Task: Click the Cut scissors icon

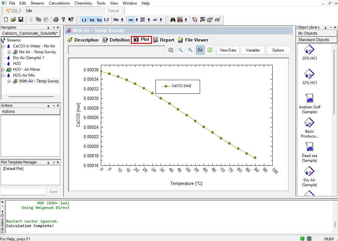Action: tap(31, 19)
